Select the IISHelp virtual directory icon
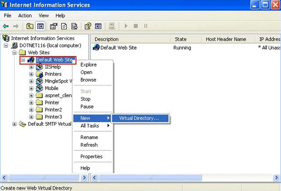Viewport: 281px width, 191px height. coord(39,67)
